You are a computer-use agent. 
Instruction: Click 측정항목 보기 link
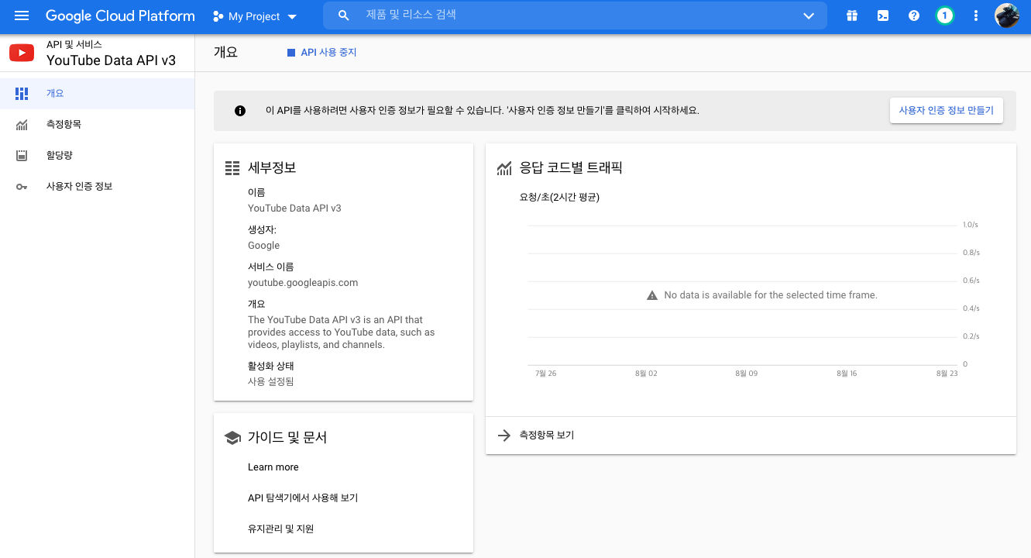click(547, 436)
